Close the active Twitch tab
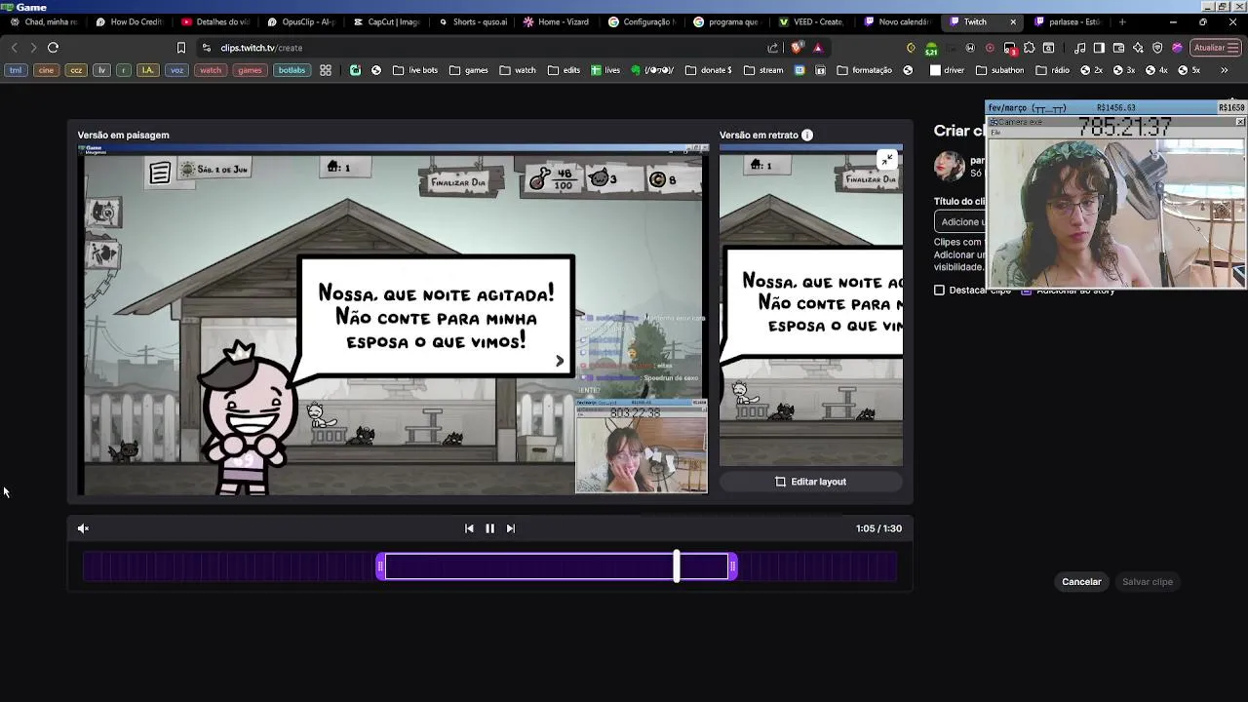 [x=1012, y=21]
